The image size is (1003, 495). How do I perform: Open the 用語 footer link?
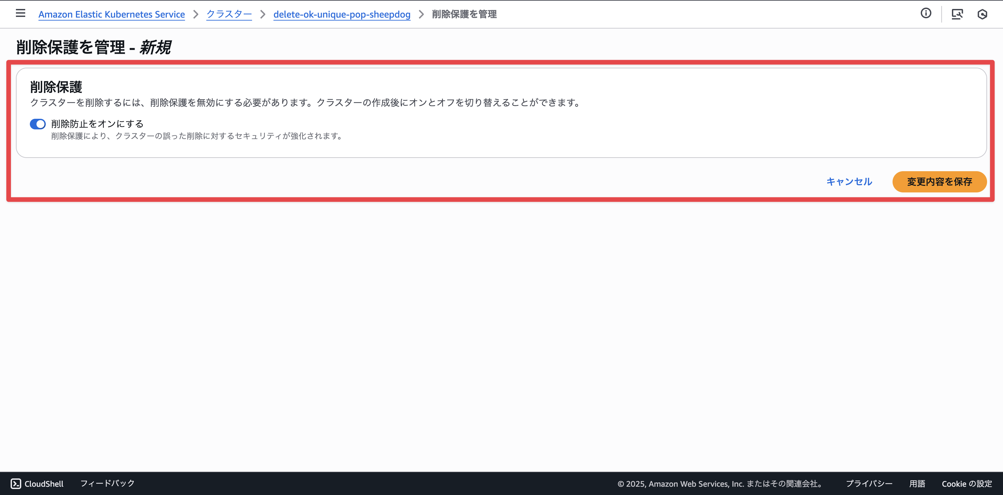[x=917, y=484]
